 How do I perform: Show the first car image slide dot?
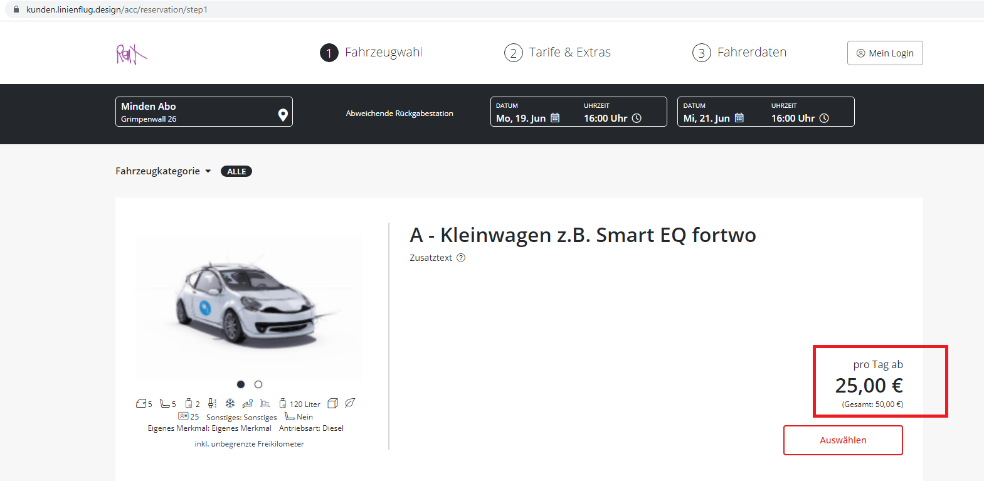tap(241, 384)
